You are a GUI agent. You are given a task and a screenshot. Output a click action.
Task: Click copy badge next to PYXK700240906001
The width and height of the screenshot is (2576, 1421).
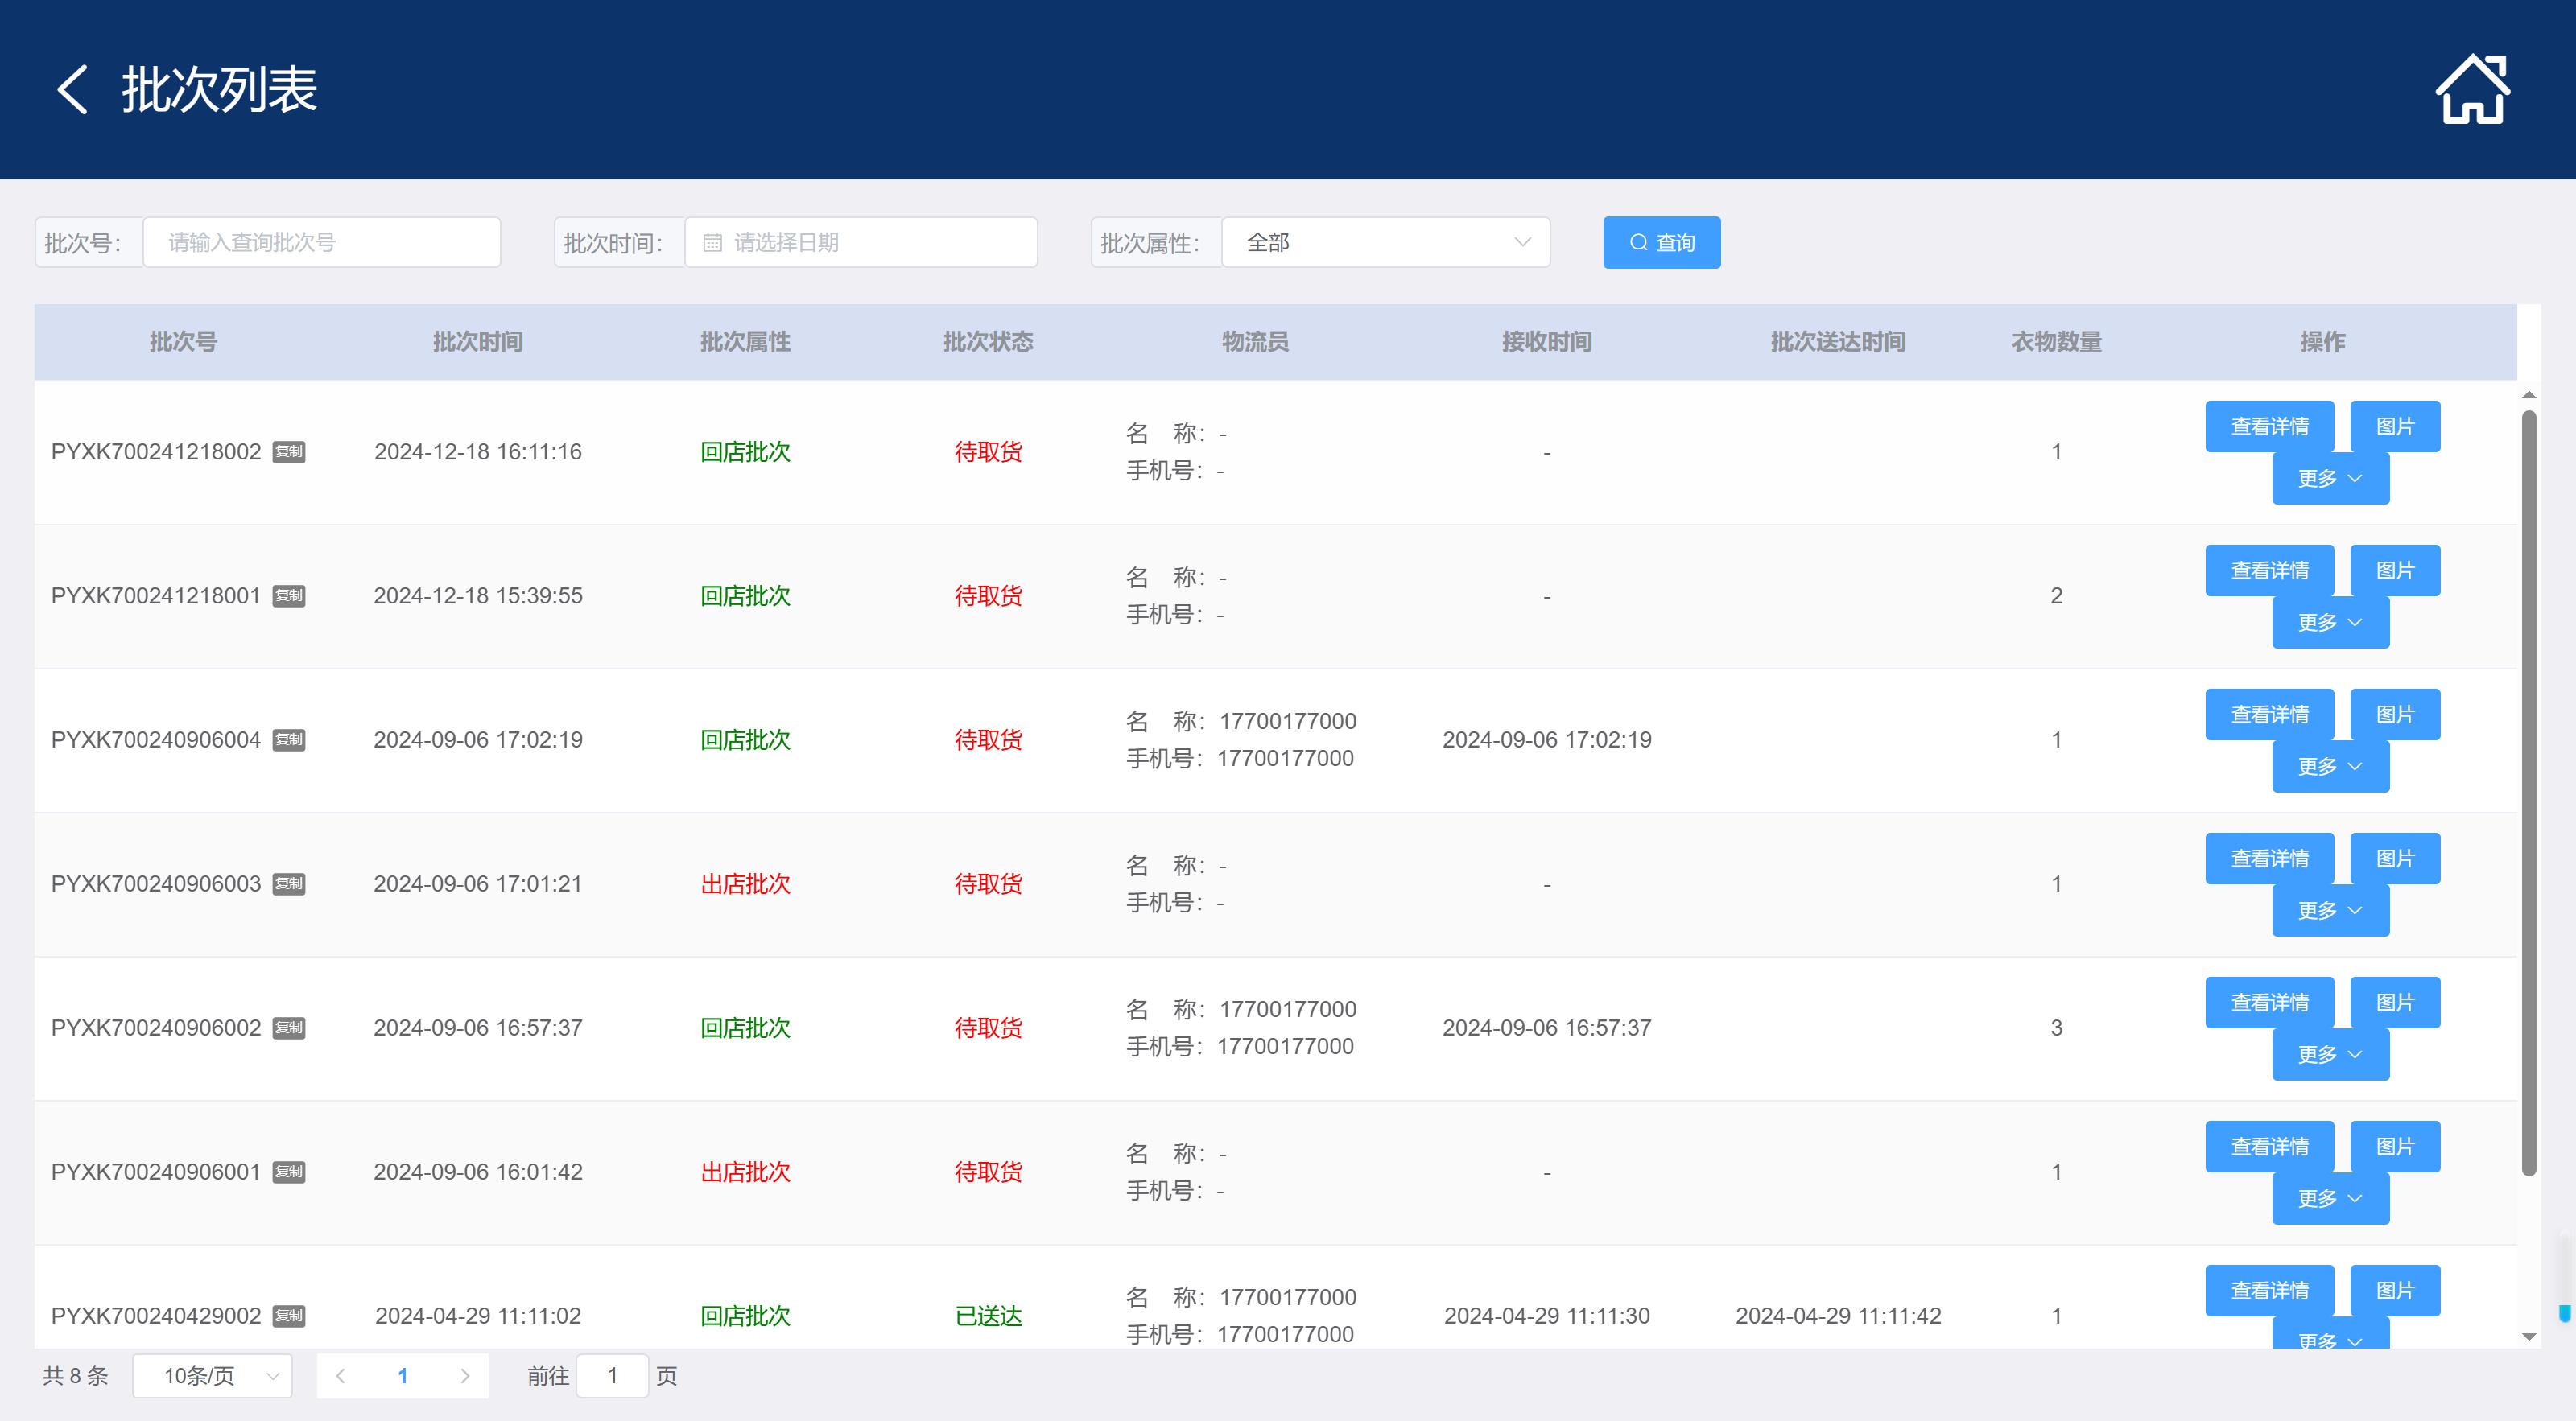coord(289,1172)
